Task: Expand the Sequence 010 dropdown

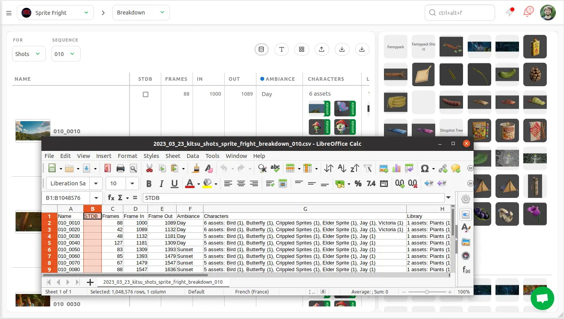Action: coord(66,54)
